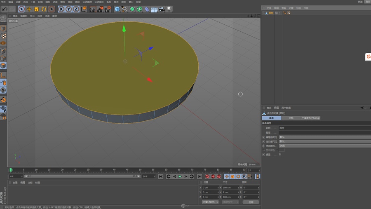Screen dimensions: 371x209
Task: Select Texture mode checkerboard icon
Action: pyautogui.click(x=3, y=36)
